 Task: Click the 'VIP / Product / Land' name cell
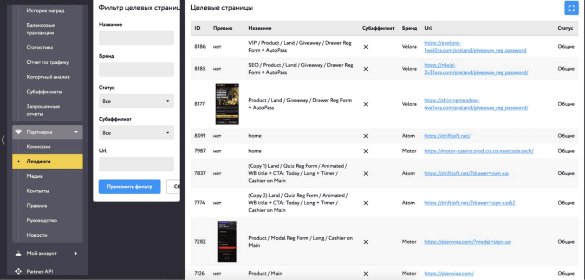pos(300,46)
